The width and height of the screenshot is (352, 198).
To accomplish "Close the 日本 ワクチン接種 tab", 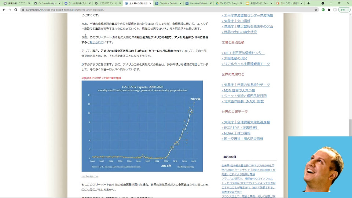I will tap(301, 3).
